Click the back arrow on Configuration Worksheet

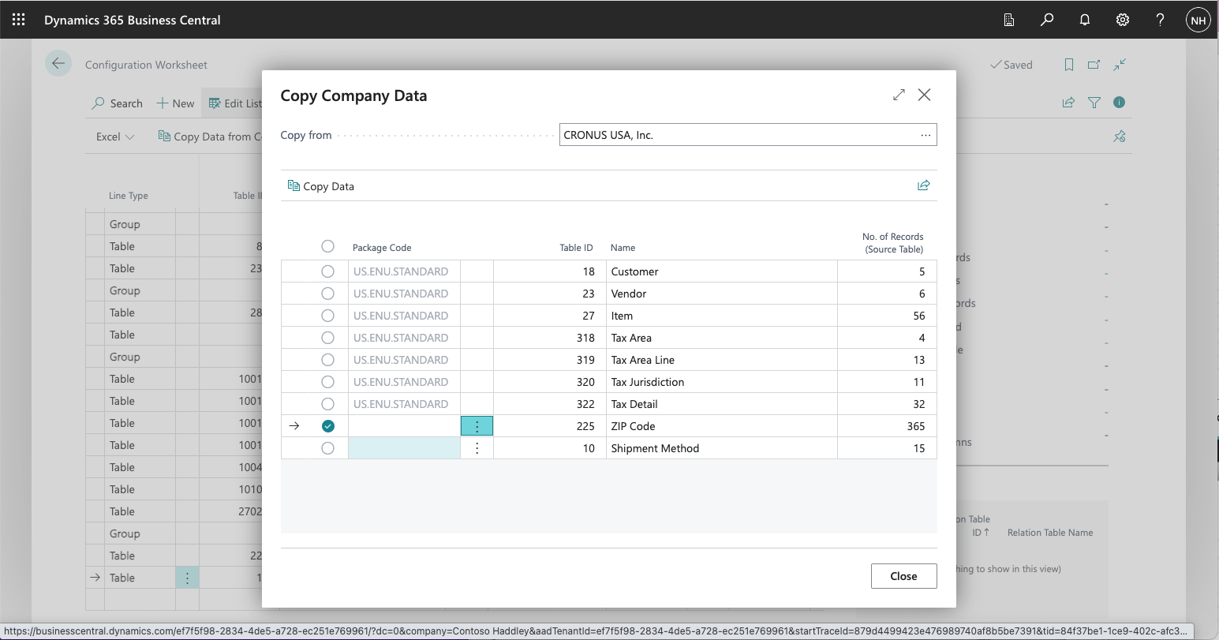[x=58, y=64]
